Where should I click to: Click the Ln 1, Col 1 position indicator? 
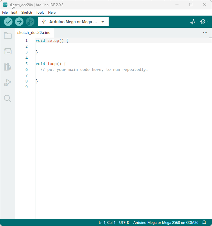point(107,223)
